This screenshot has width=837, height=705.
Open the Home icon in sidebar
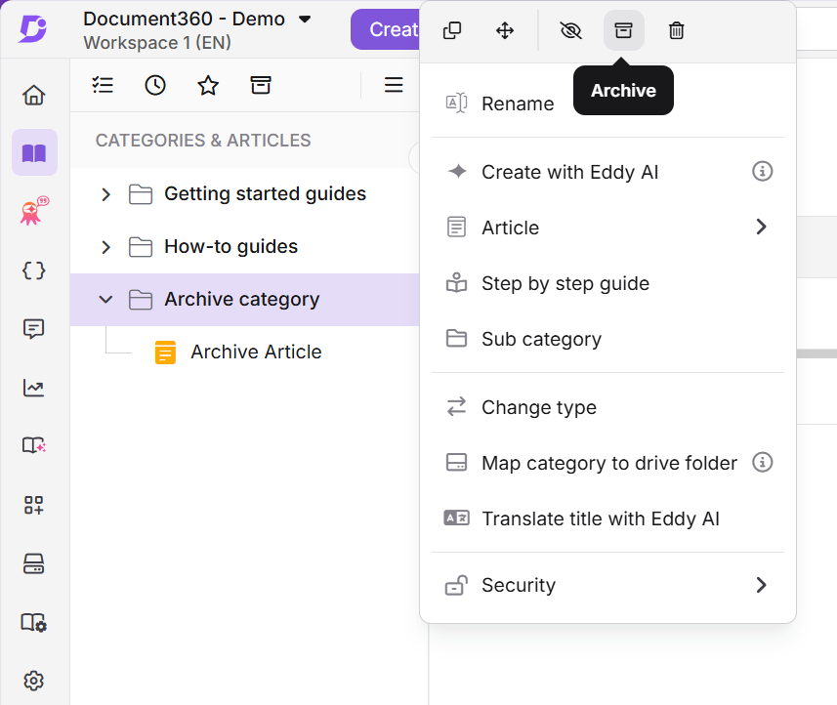[x=33, y=95]
